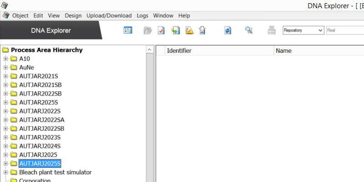
Task: Expand the Bleach plant test simulator node
Action: [6, 172]
